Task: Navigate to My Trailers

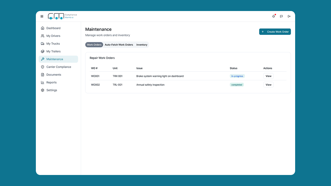Action: (x=53, y=51)
